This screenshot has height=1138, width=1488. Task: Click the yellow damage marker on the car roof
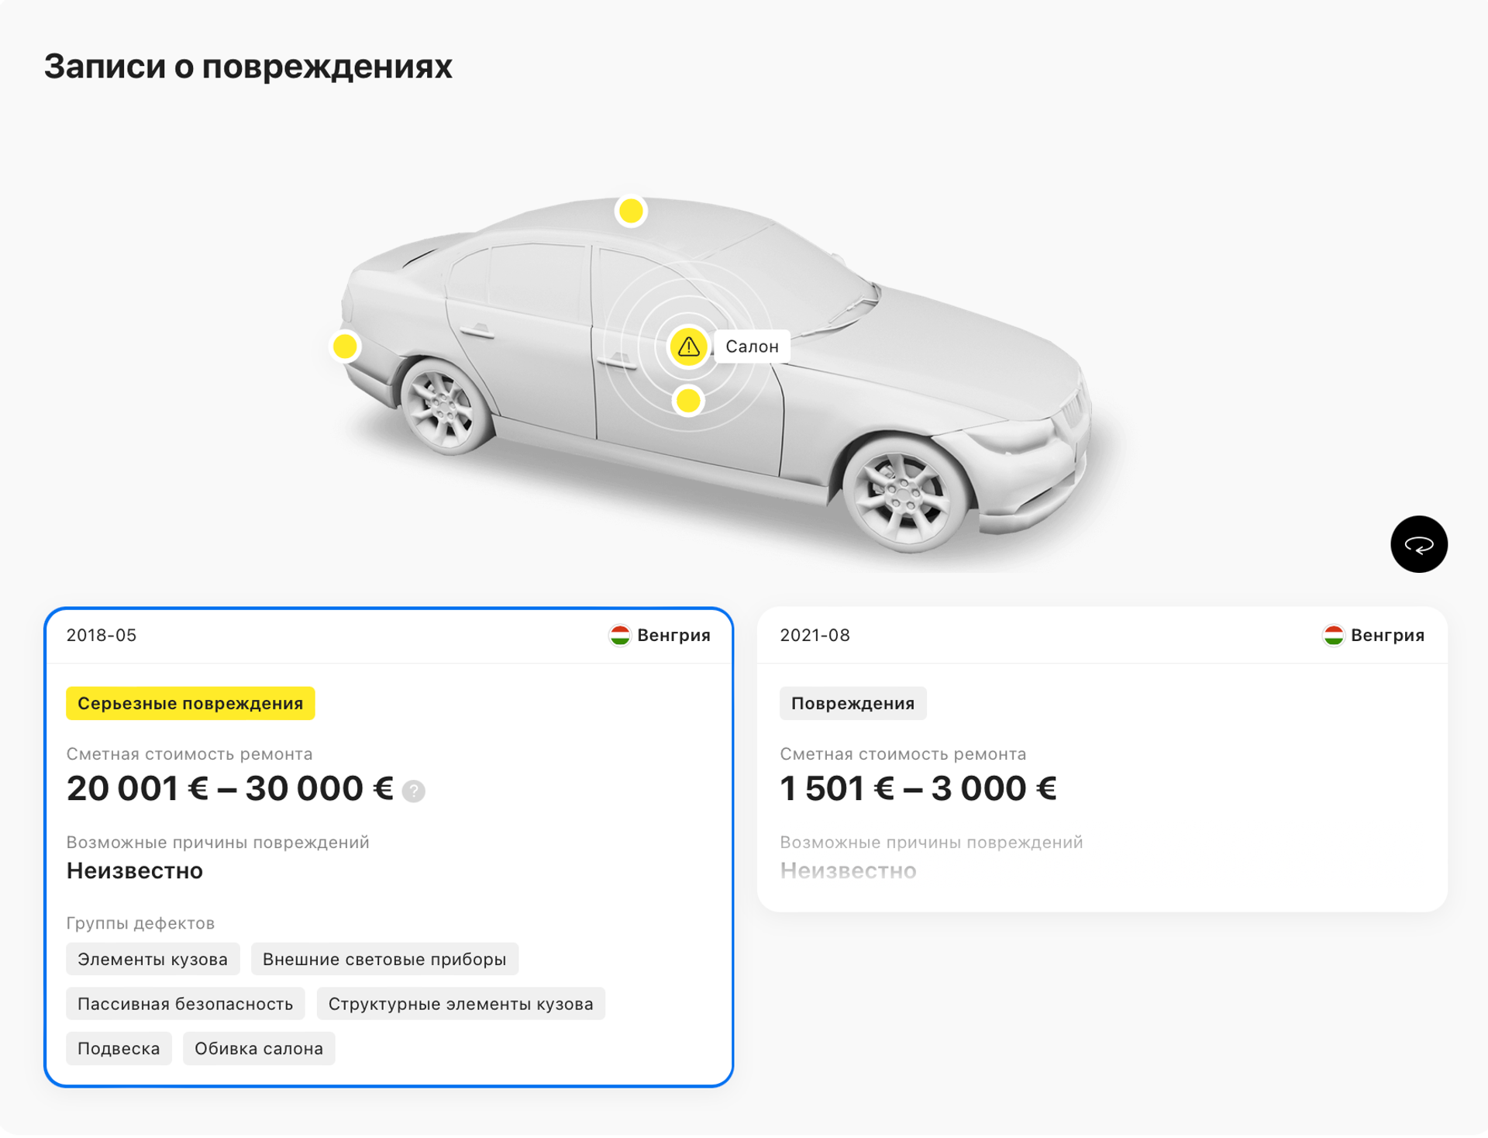(x=630, y=210)
